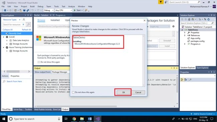Click the Alphabetical sort icon in Properties panel

[x=186, y=80]
